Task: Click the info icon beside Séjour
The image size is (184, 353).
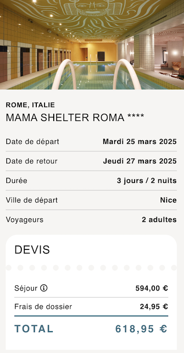Action: pyautogui.click(x=44, y=288)
